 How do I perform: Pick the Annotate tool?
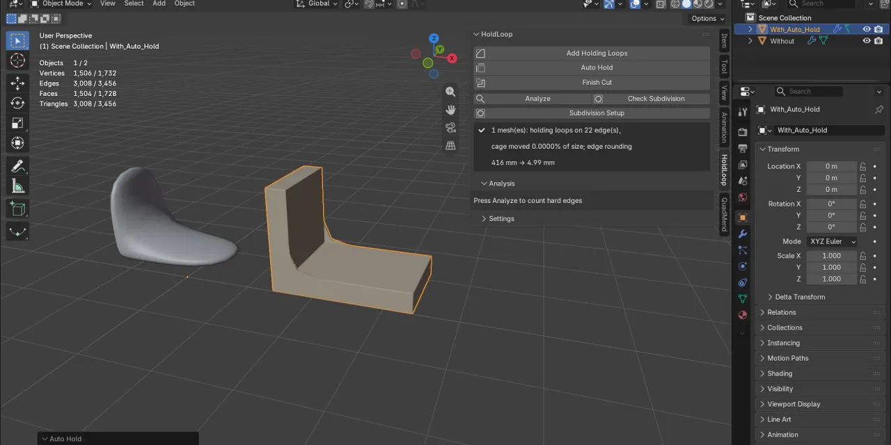17,166
